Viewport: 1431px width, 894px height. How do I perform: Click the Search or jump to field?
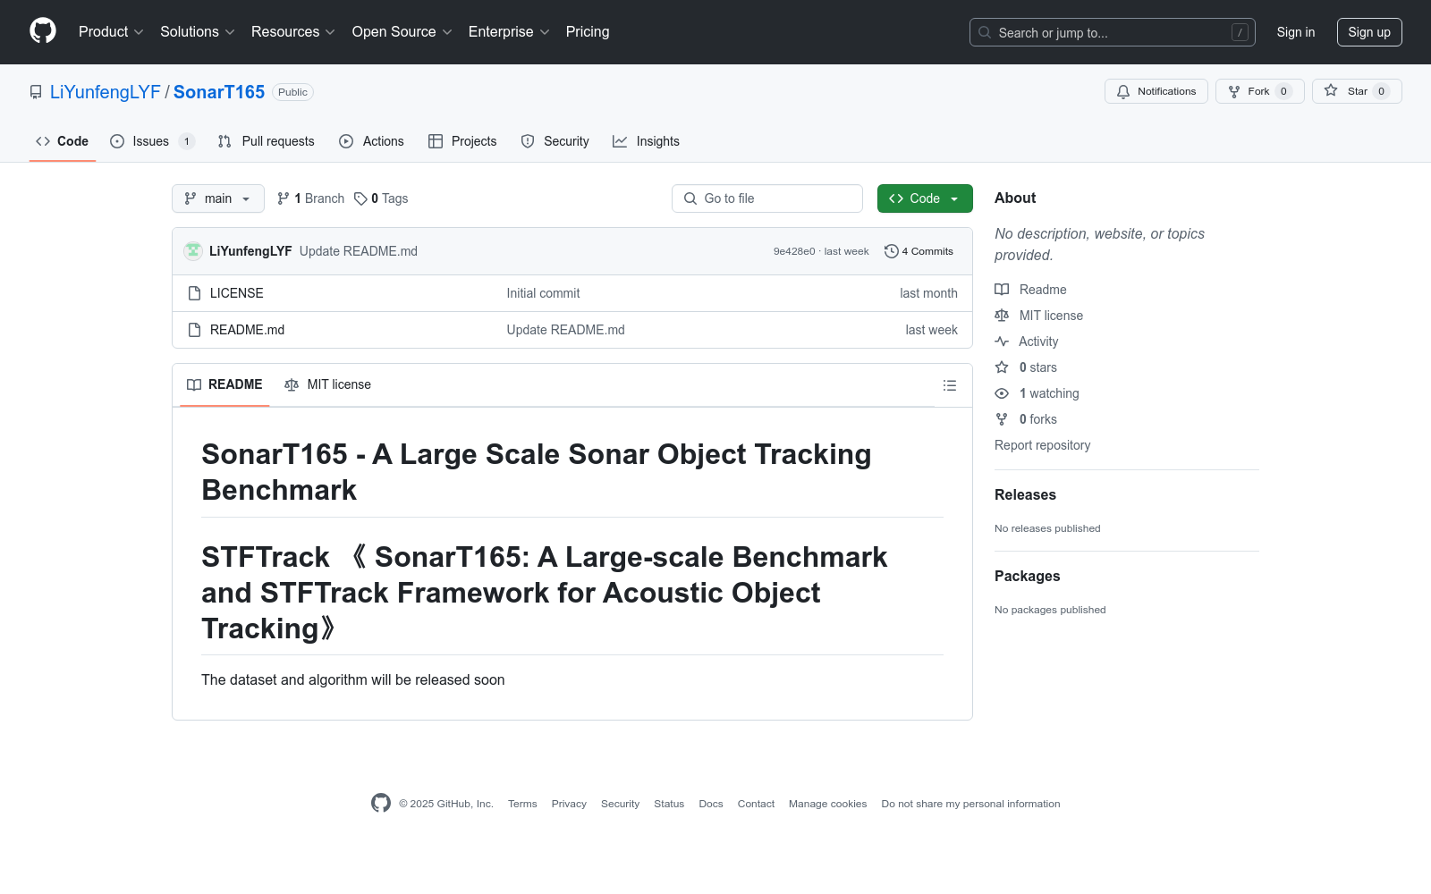click(1113, 32)
